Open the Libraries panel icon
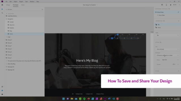The height and width of the screenshot is (101, 181). click(x=2, y=87)
